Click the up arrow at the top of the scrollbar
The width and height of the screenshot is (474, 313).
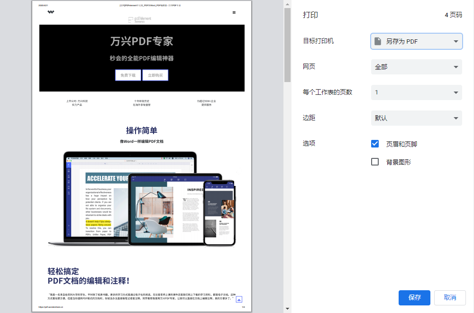click(x=286, y=5)
